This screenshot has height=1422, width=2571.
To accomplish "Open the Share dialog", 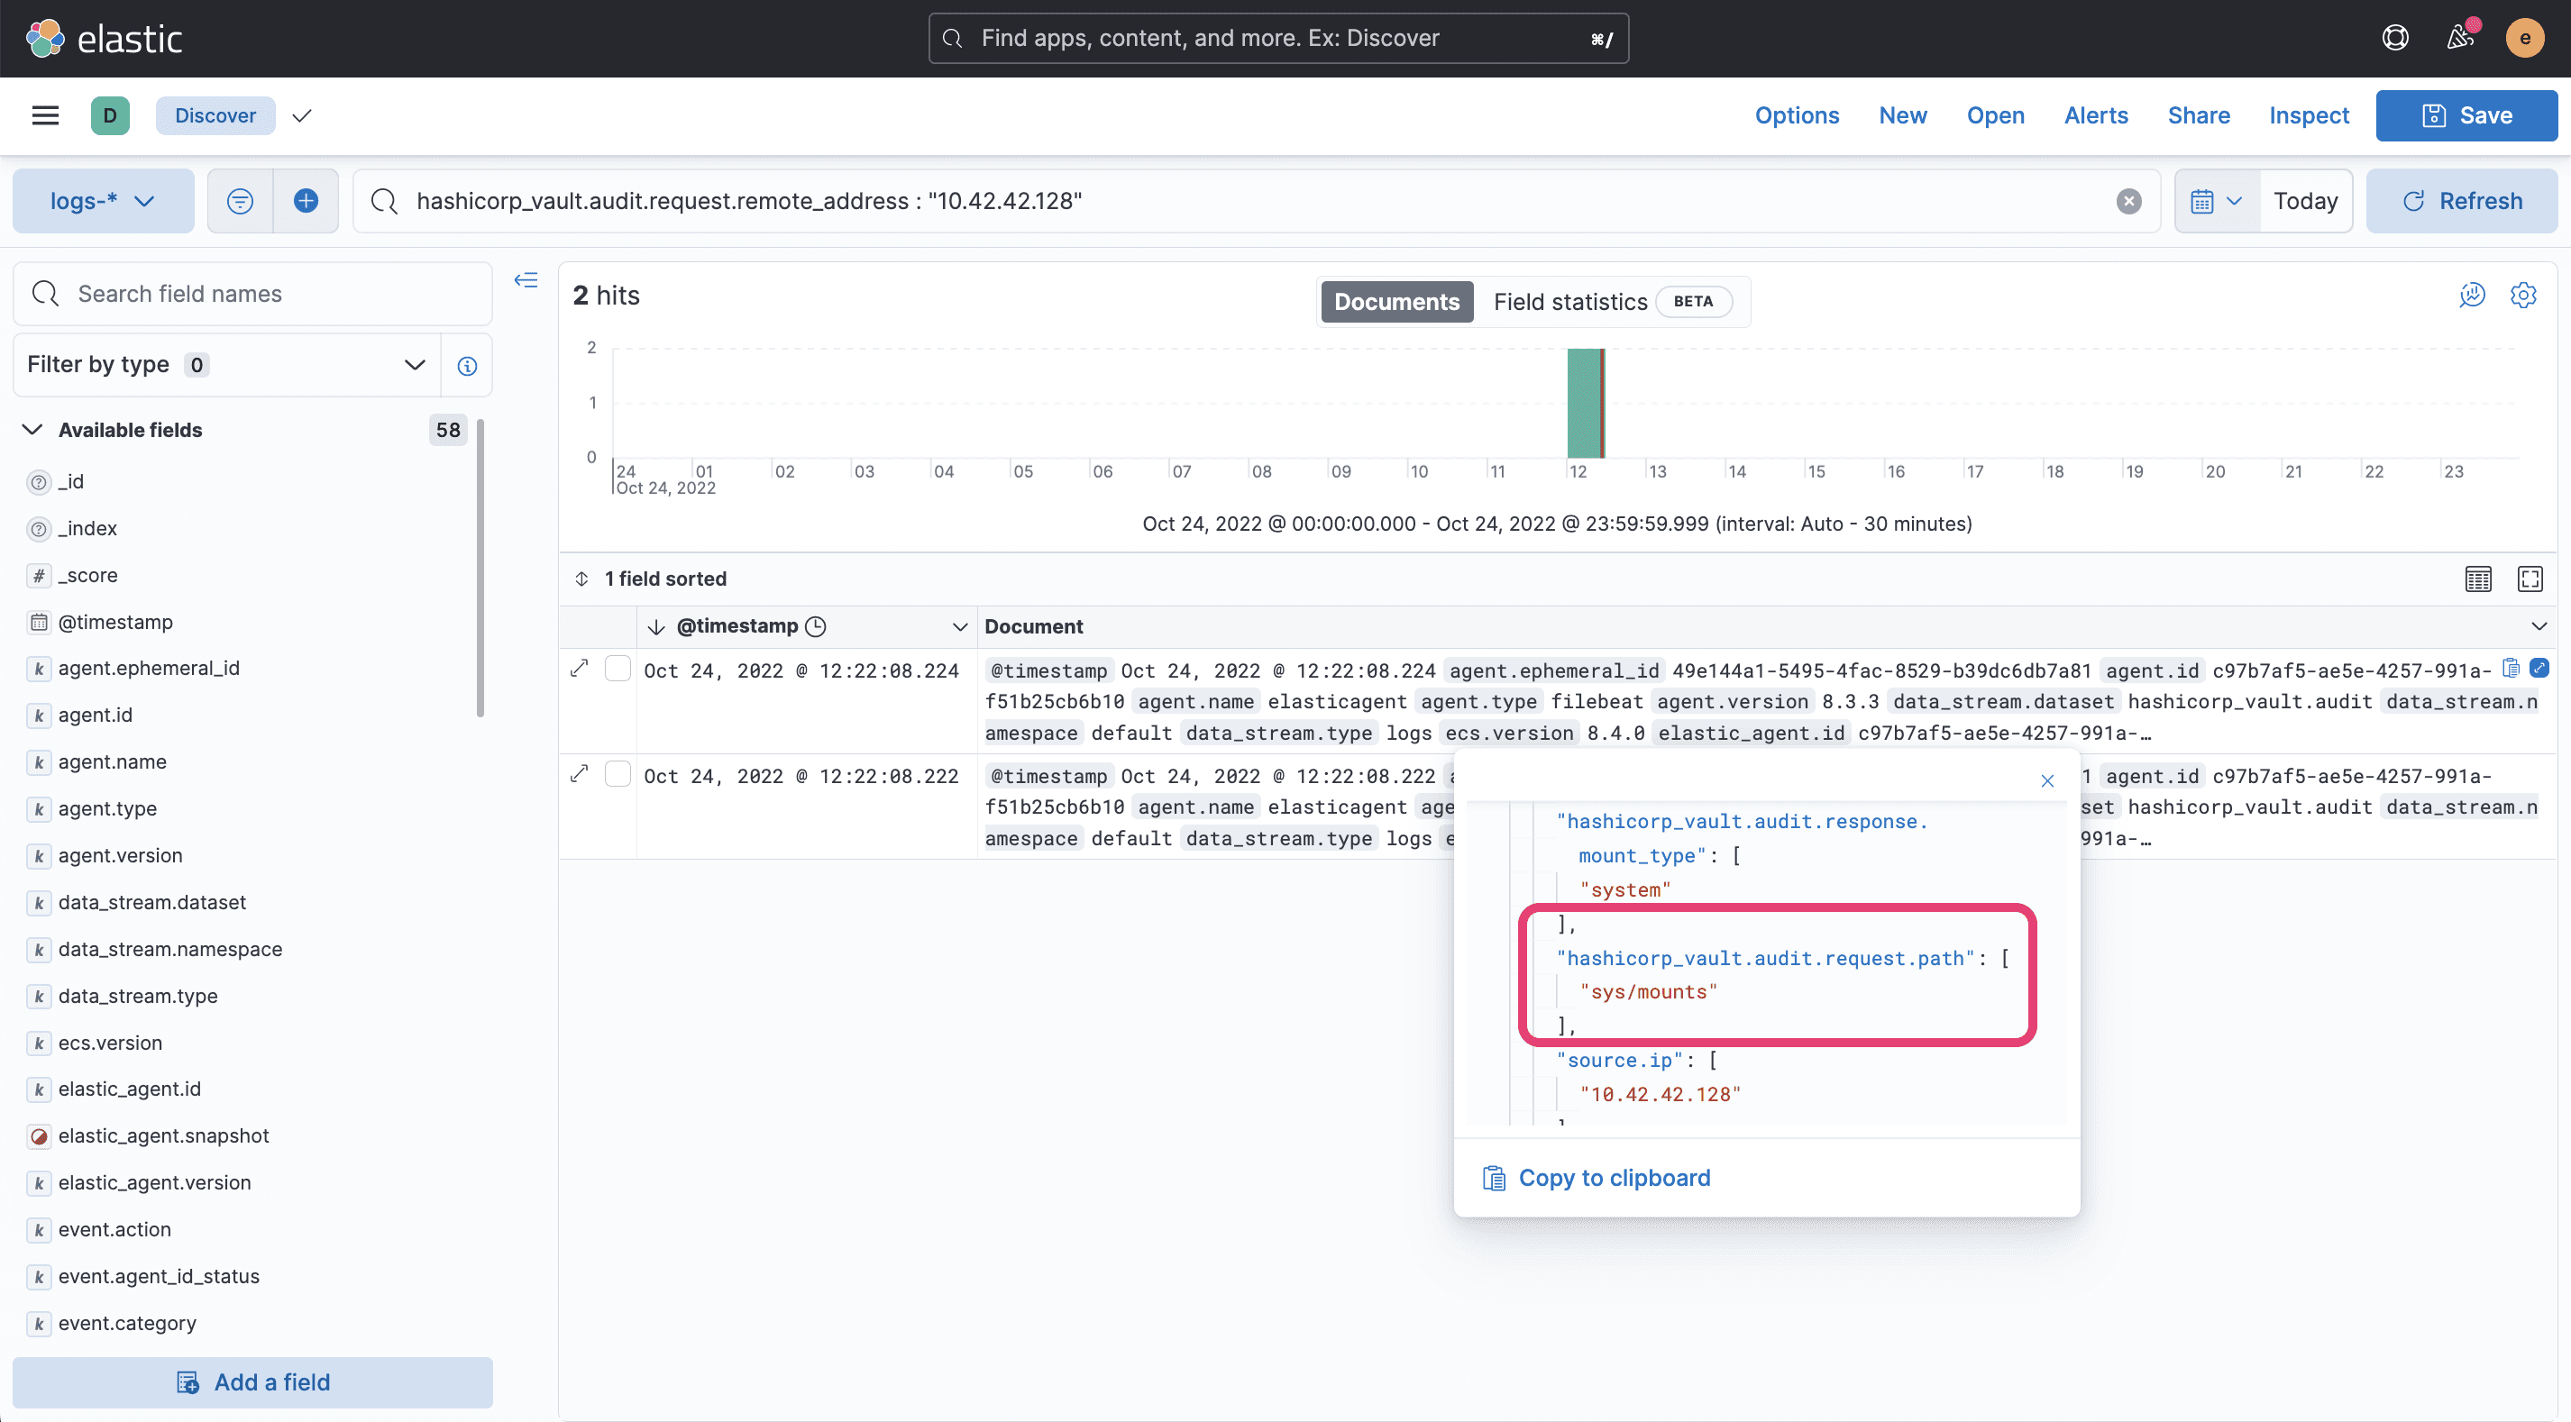I will click(x=2198, y=115).
